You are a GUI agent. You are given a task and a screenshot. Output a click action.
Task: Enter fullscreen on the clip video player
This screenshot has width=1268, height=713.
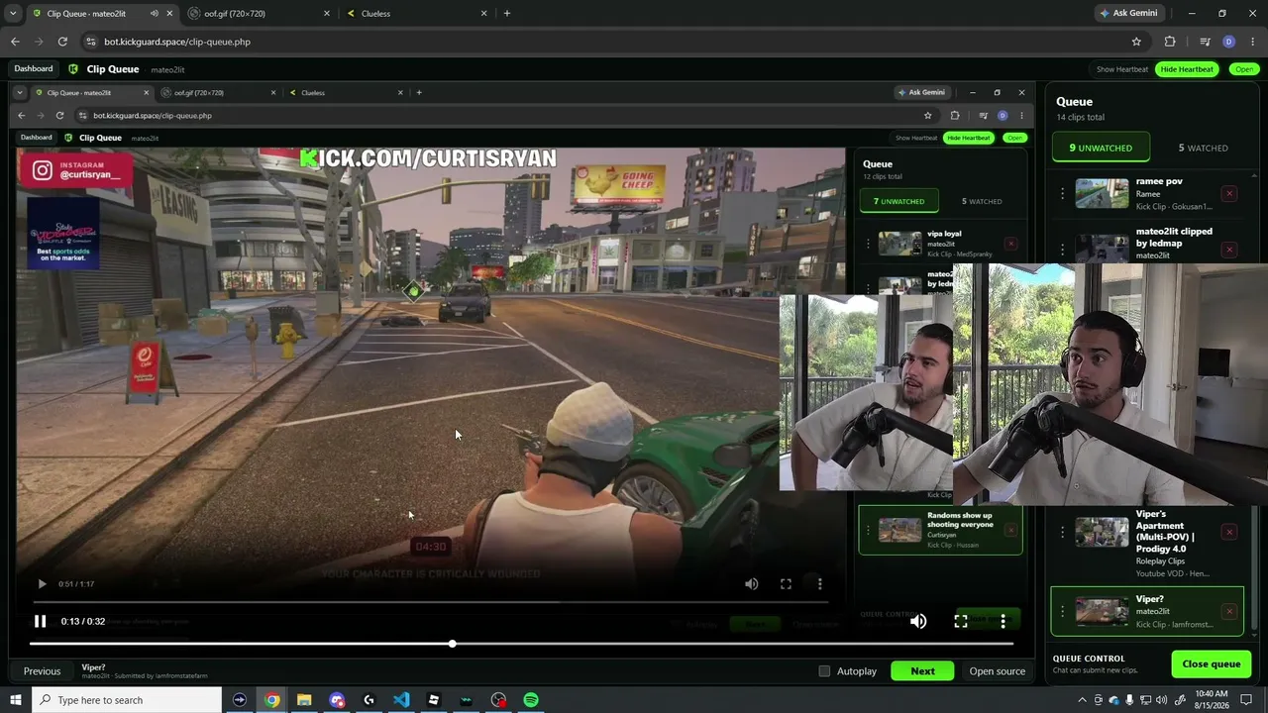961,621
